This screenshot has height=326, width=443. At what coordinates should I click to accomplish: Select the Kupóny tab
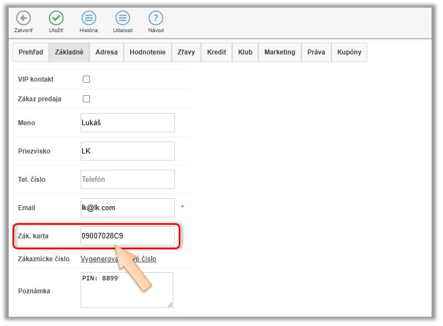pyautogui.click(x=349, y=52)
